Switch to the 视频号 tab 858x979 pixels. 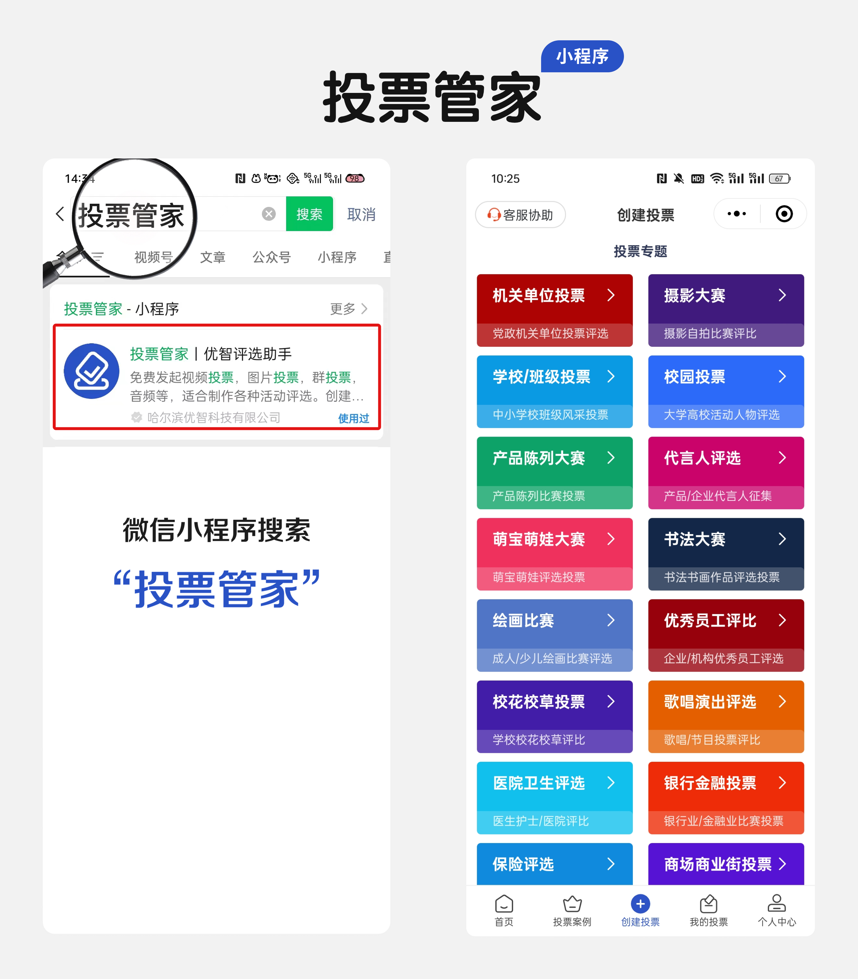(153, 257)
